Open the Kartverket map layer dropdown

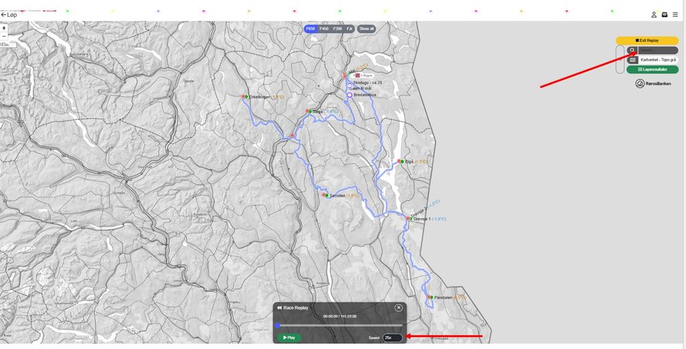pyautogui.click(x=652, y=60)
